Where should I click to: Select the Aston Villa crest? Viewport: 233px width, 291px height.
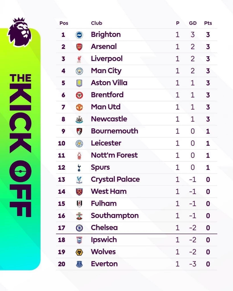[79, 83]
